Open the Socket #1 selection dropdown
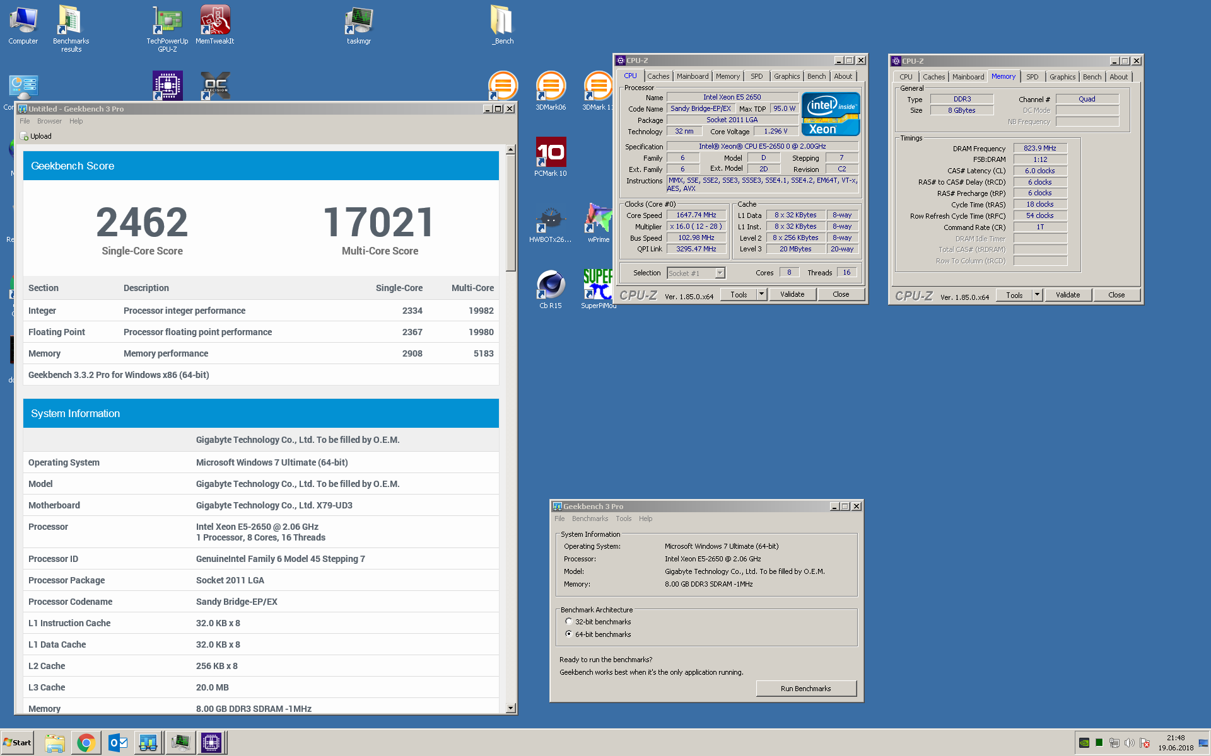This screenshot has height=756, width=1211. [x=696, y=273]
